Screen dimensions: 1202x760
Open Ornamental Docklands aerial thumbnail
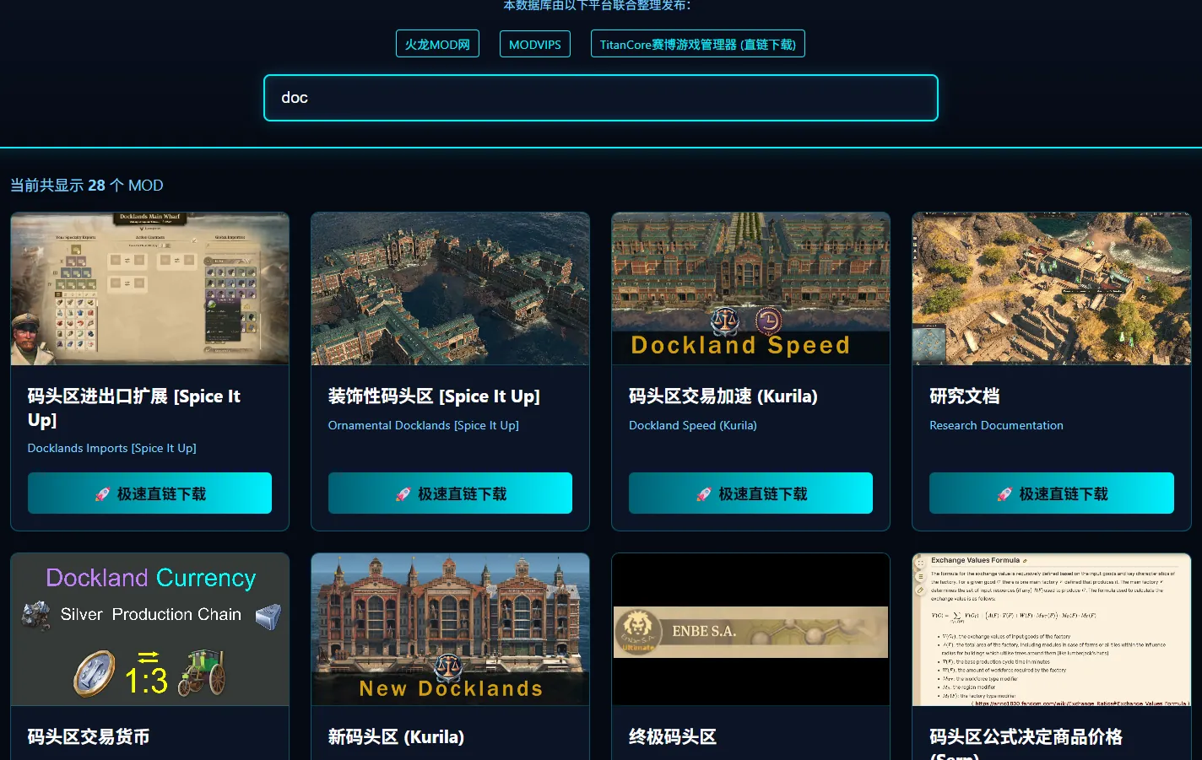[x=450, y=288]
